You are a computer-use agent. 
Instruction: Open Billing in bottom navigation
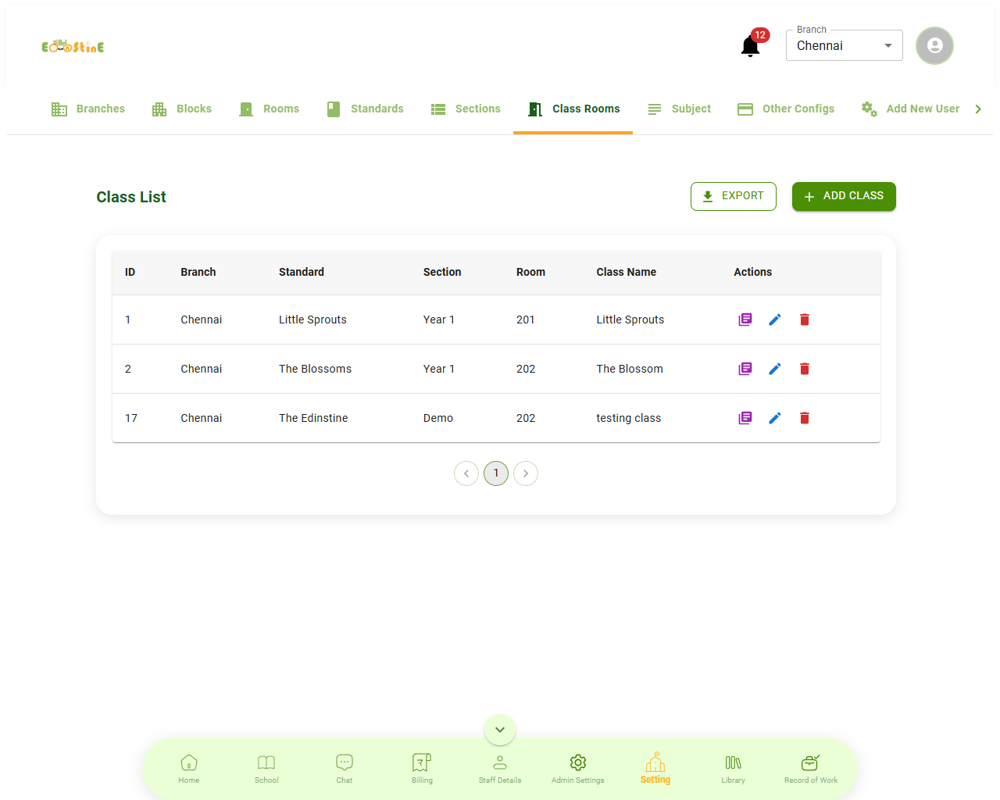point(422,769)
